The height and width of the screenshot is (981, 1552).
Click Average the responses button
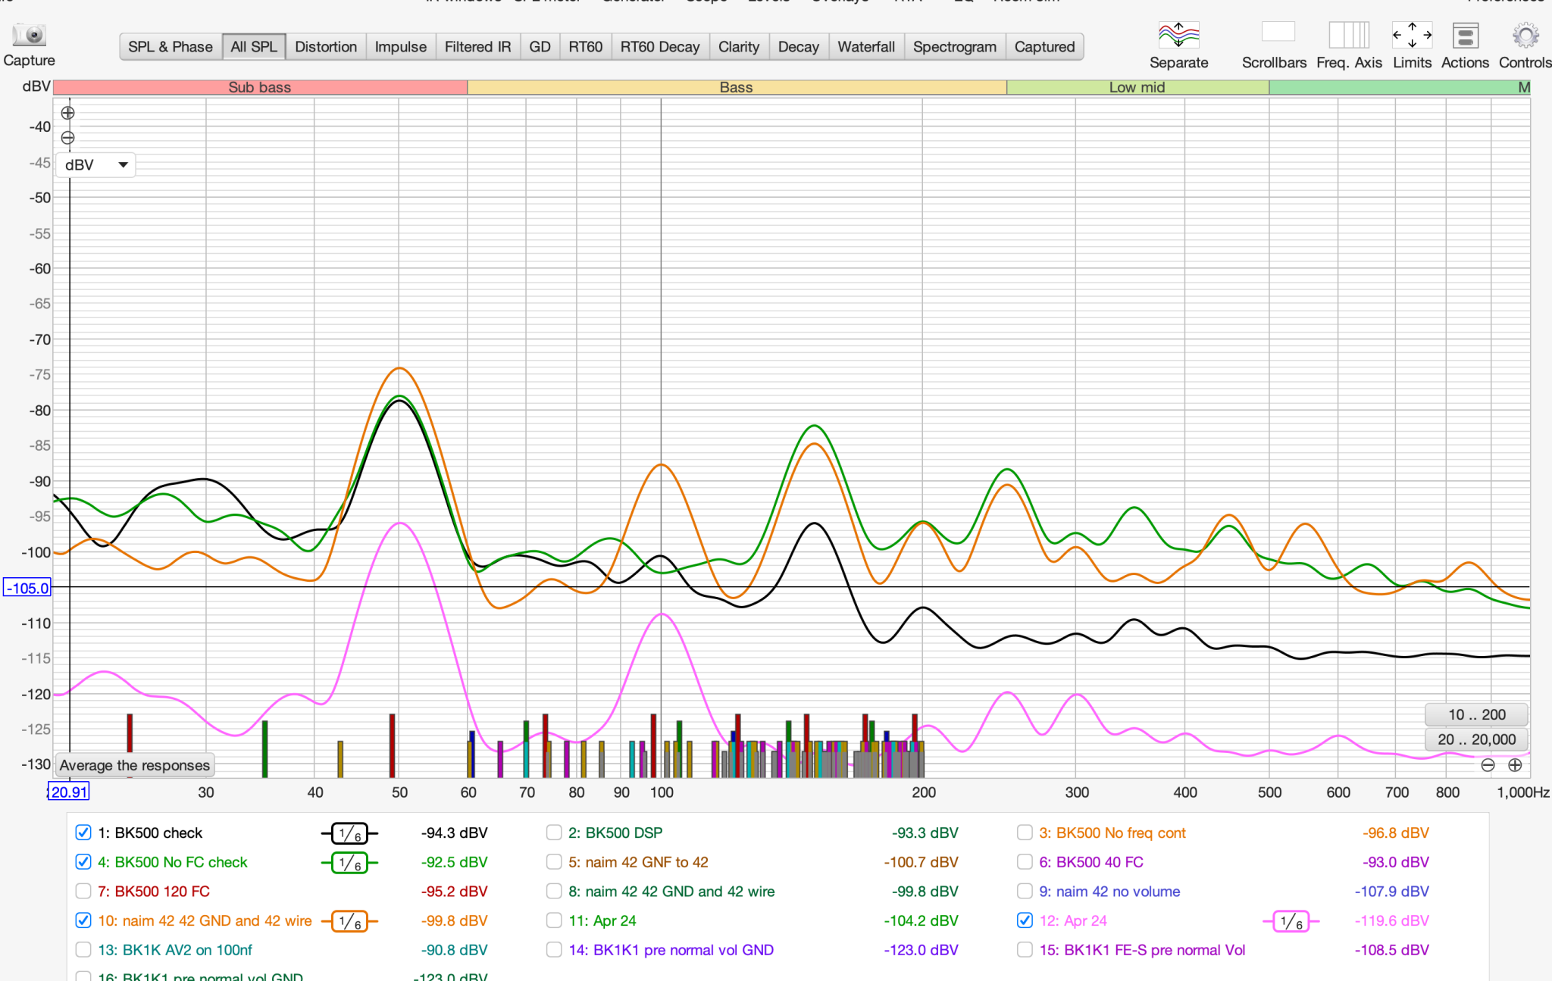(x=135, y=765)
